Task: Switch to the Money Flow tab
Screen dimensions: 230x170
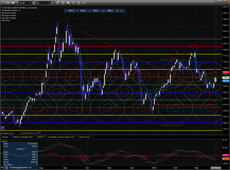Action: click(x=84, y=137)
